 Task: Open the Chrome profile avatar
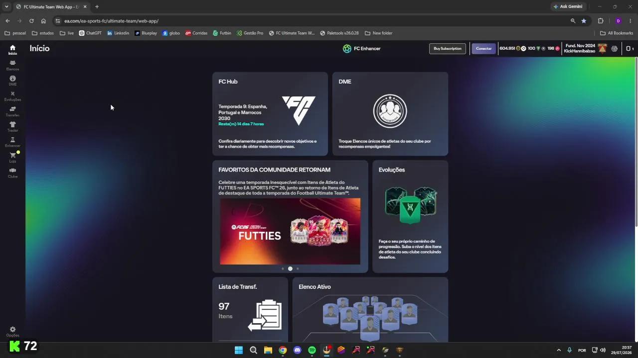click(x=618, y=21)
